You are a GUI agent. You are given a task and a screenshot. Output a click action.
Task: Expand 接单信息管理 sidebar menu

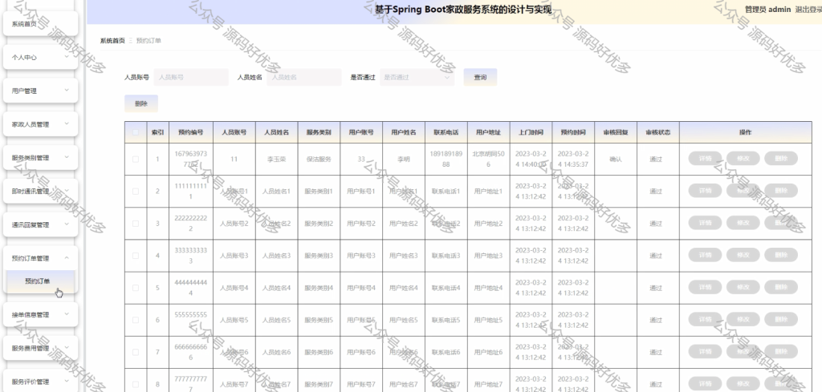point(40,314)
